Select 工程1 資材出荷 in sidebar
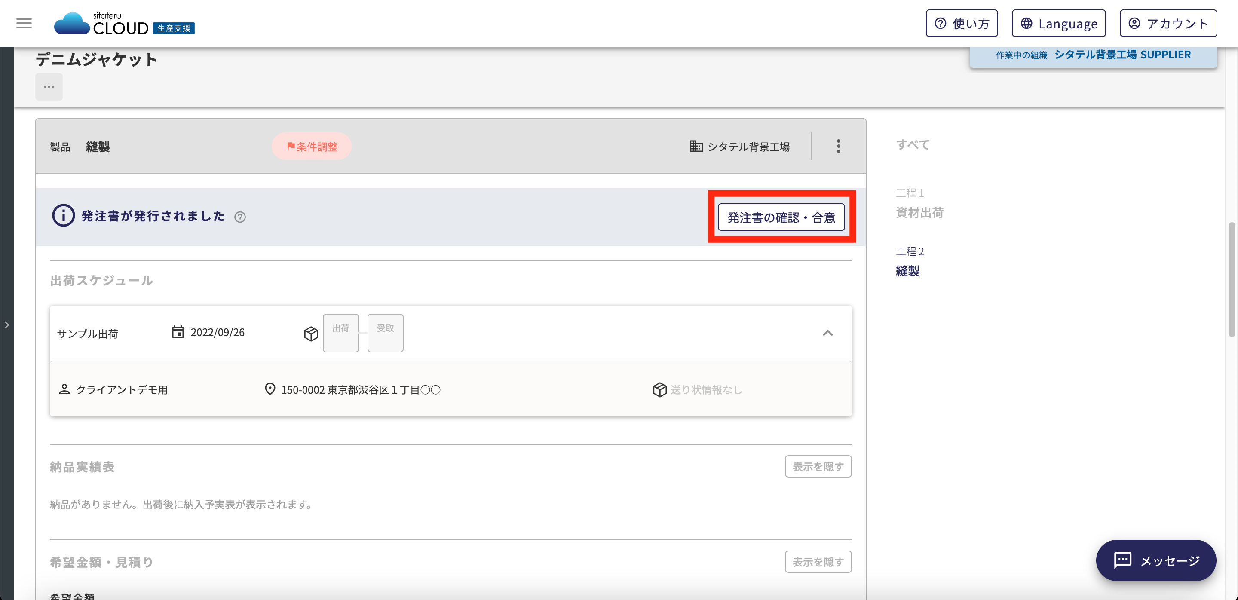The height and width of the screenshot is (600, 1238). click(x=919, y=203)
